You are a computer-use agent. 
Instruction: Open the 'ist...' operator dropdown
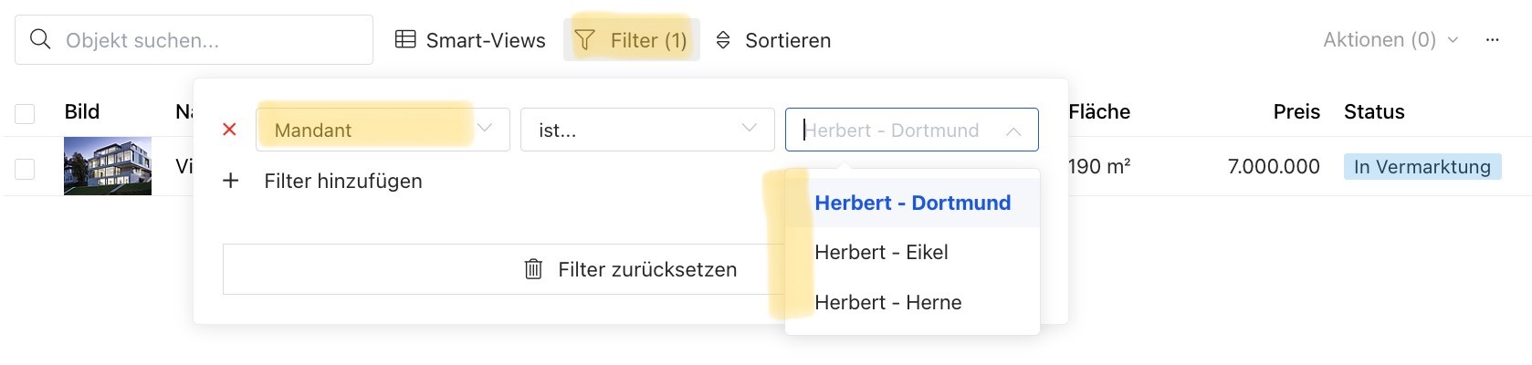[x=647, y=130]
